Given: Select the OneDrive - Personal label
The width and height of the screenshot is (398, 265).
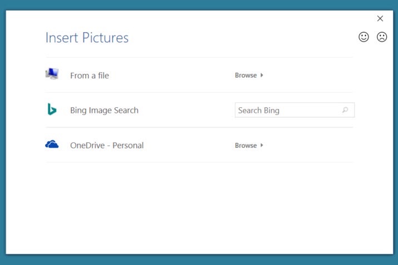Looking at the screenshot, I should tap(107, 146).
